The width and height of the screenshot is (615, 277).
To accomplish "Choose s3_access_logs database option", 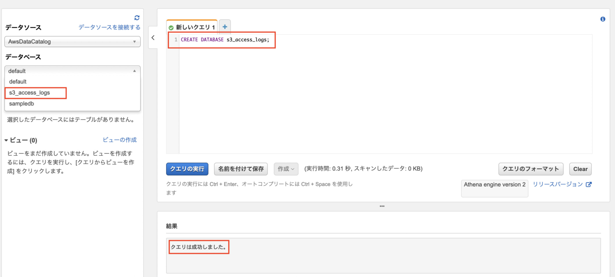I will pos(72,92).
